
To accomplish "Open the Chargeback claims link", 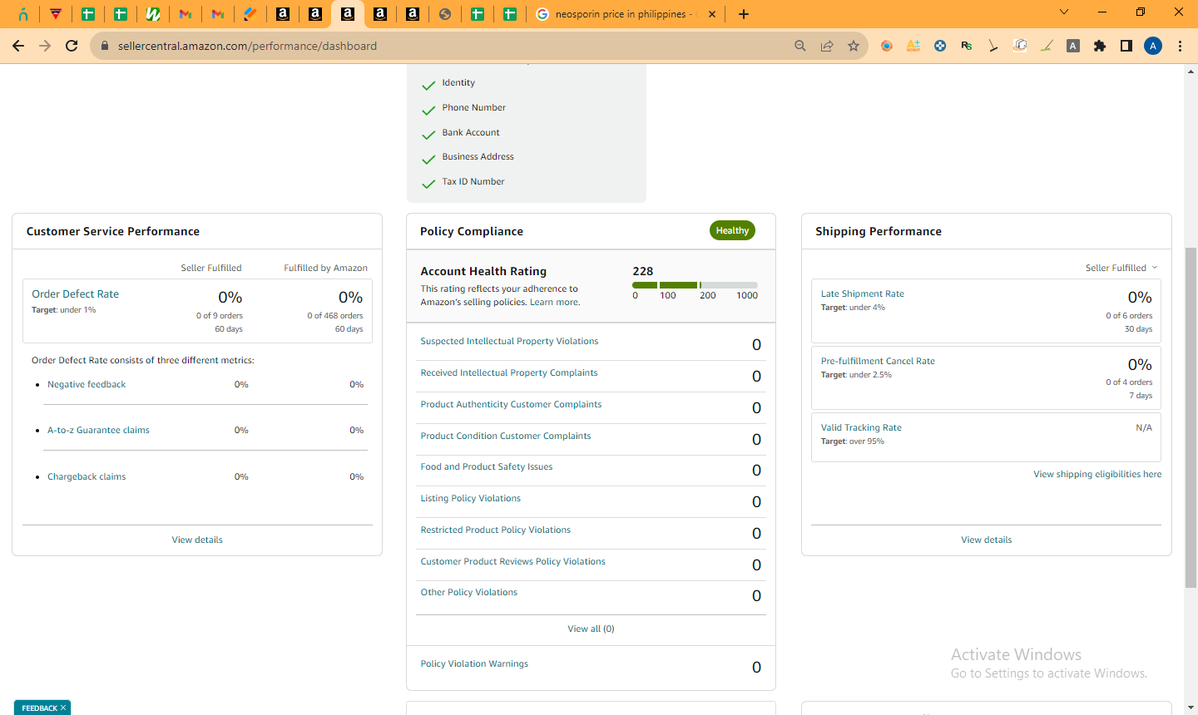I will pos(87,476).
